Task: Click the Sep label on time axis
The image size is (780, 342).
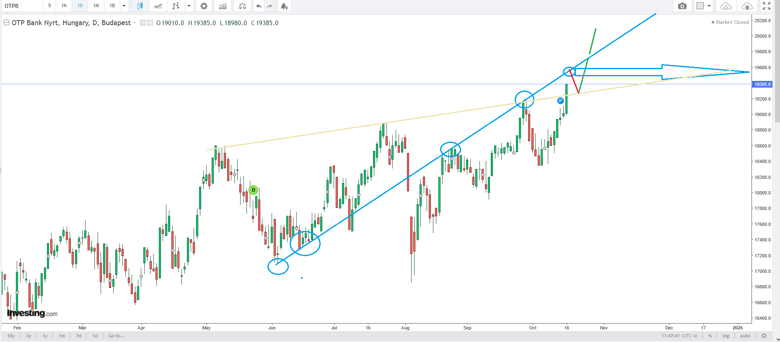Action: tap(467, 328)
